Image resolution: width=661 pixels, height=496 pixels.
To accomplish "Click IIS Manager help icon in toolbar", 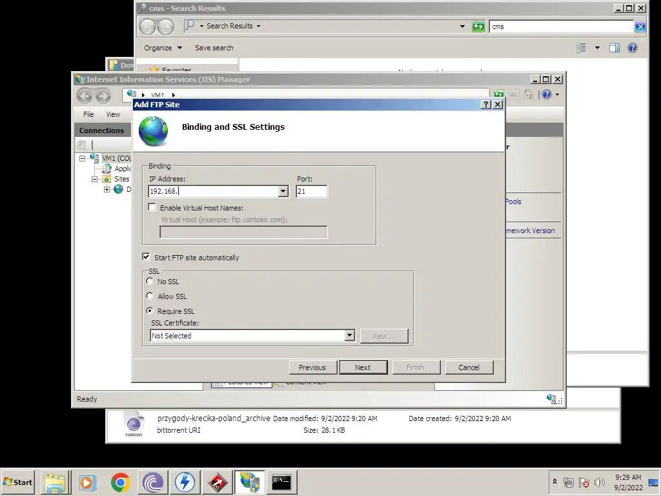I will 547,94.
